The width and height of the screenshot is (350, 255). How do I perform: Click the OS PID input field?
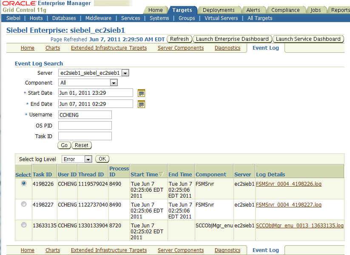(85, 125)
